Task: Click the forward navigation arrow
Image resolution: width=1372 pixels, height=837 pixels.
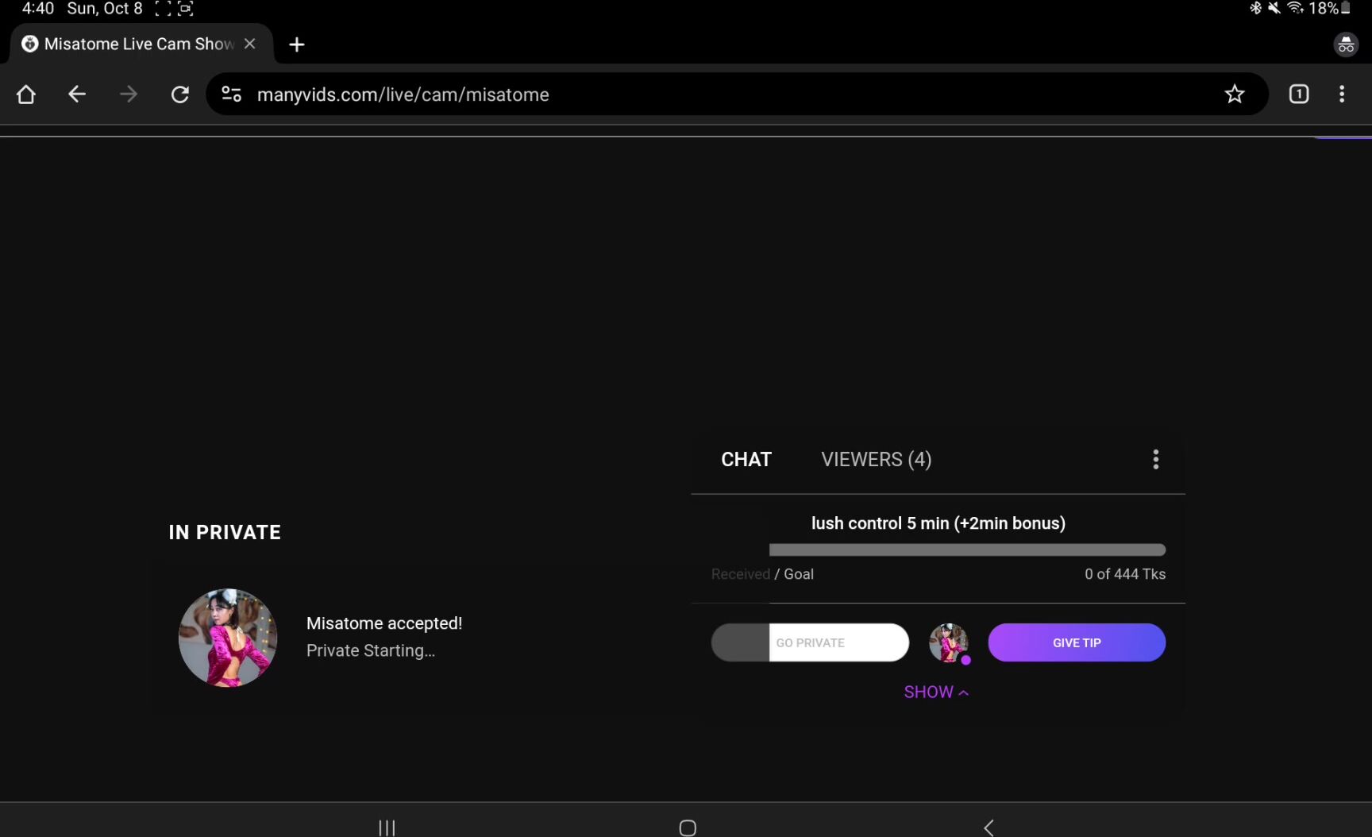Action: click(128, 94)
